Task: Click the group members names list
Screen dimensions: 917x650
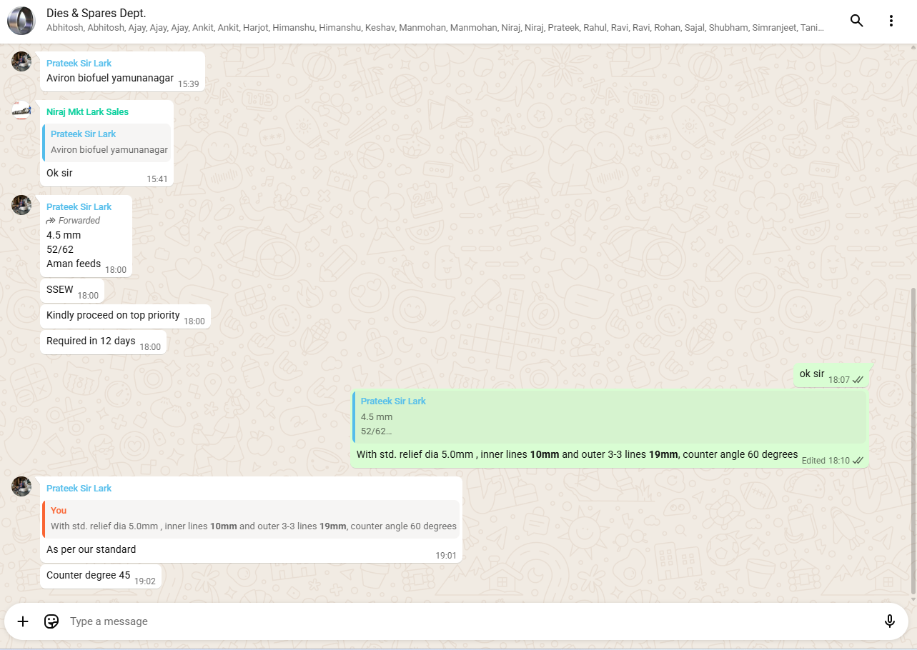Action: (435, 28)
